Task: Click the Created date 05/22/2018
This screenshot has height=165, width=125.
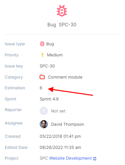Action: 60,136
